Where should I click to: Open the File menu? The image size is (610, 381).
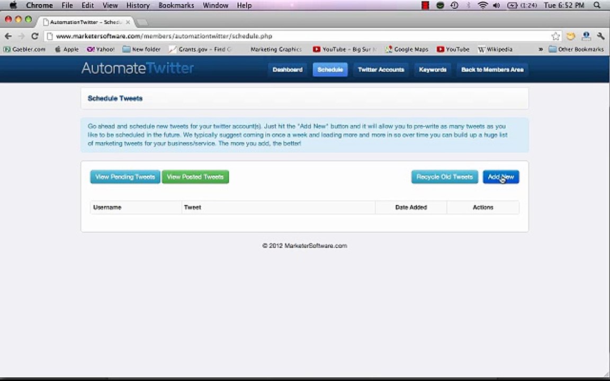pyautogui.click(x=67, y=5)
